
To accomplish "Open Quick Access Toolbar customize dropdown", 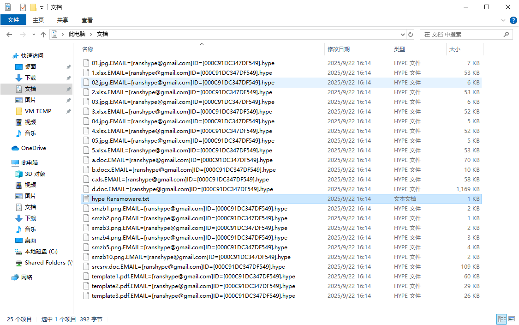I will 42,7.
